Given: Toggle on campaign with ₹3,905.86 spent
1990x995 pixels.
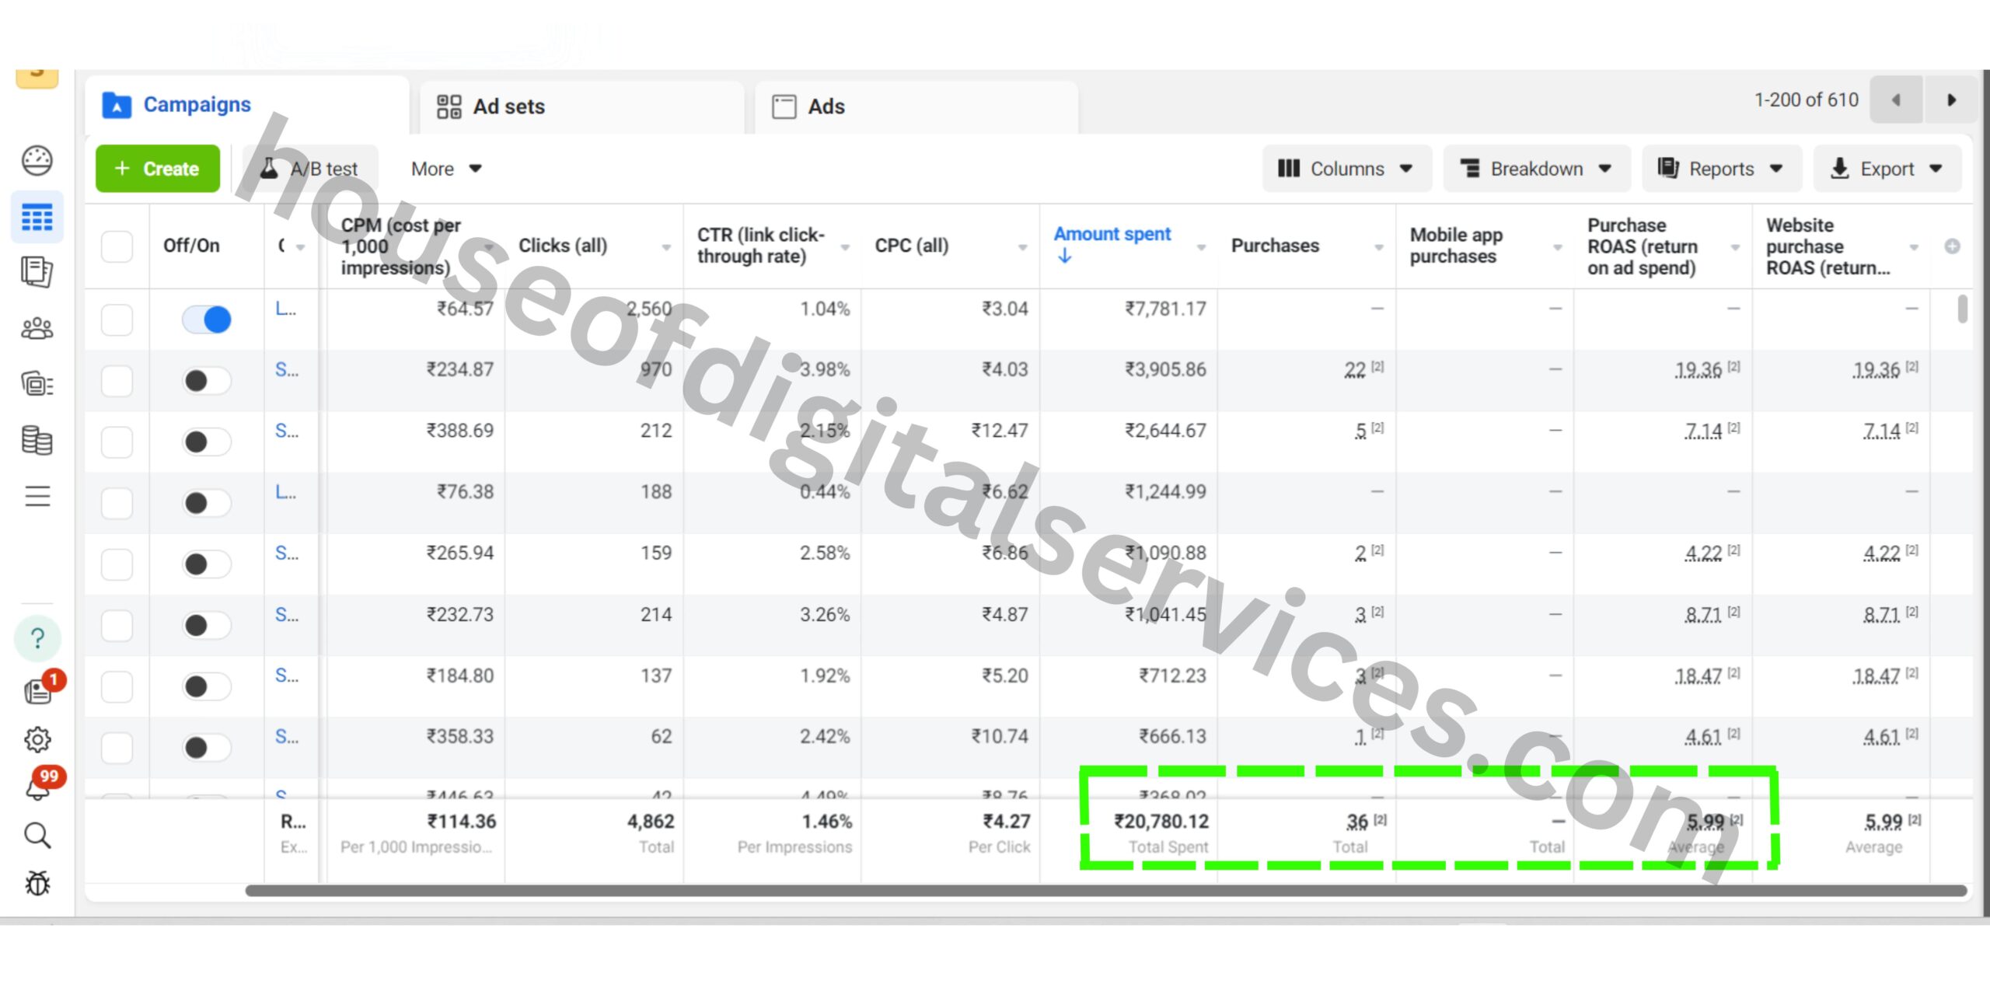Looking at the screenshot, I should pyautogui.click(x=206, y=381).
